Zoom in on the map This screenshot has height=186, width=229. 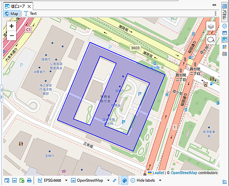pos(11,26)
